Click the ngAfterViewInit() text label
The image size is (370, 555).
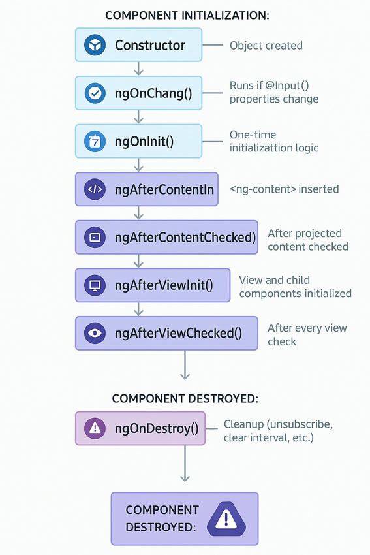tap(164, 285)
